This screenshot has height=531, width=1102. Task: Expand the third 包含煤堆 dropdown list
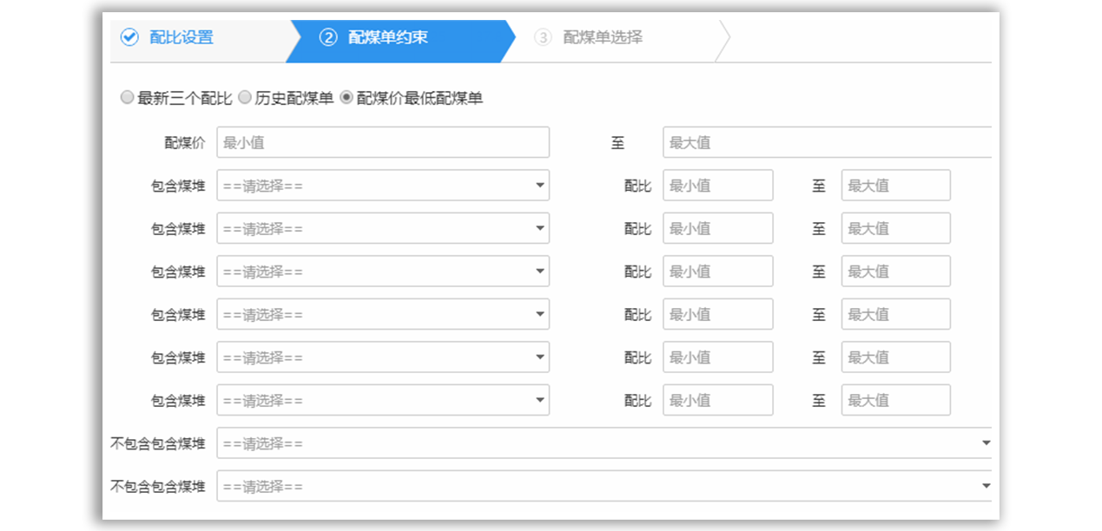[x=382, y=272]
